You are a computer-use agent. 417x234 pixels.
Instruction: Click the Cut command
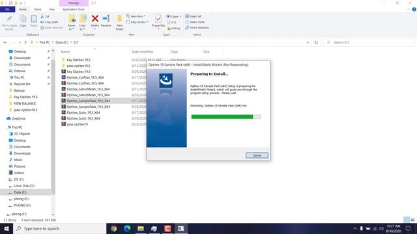(x=45, y=16)
